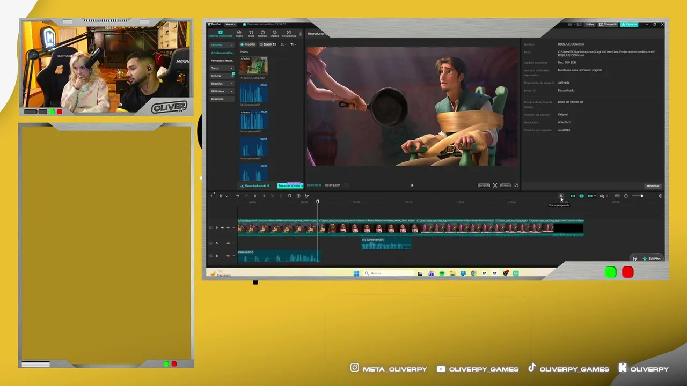The image size is (687, 386).
Task: Switch to the Audio tab
Action: click(239, 34)
